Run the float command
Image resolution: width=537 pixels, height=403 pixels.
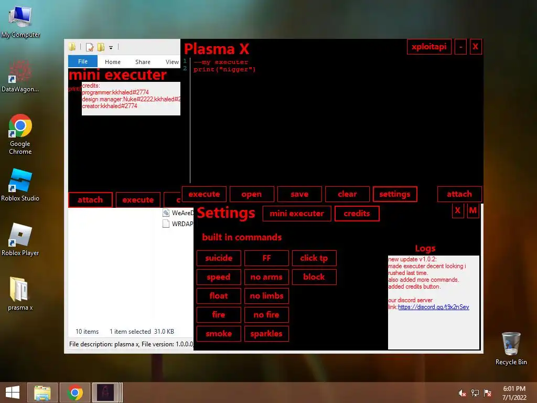pyautogui.click(x=219, y=296)
